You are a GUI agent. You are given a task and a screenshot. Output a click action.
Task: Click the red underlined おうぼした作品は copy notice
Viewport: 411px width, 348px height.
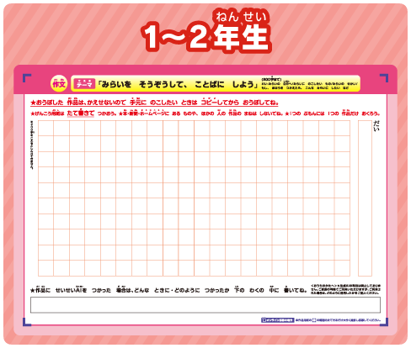click(154, 103)
